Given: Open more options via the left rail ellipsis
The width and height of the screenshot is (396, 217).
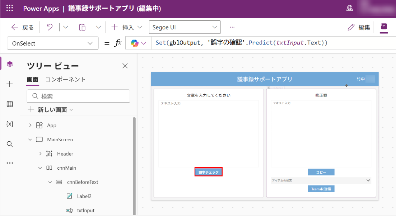Looking at the screenshot, I should (x=10, y=162).
